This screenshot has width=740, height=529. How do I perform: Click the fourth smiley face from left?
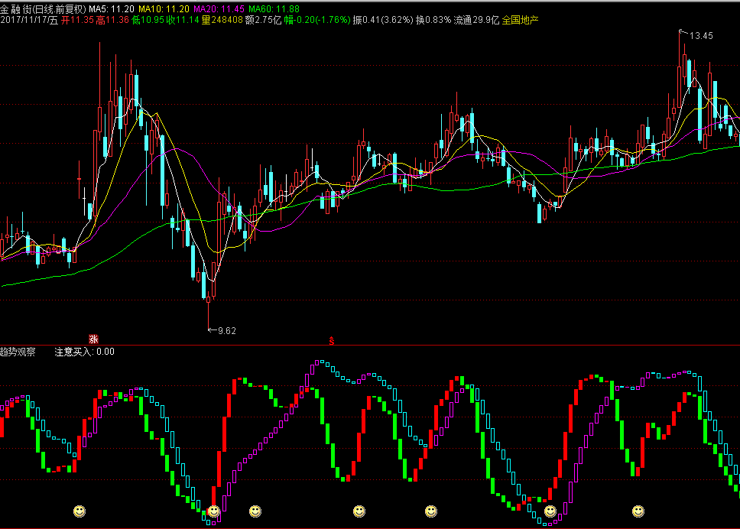point(359,511)
